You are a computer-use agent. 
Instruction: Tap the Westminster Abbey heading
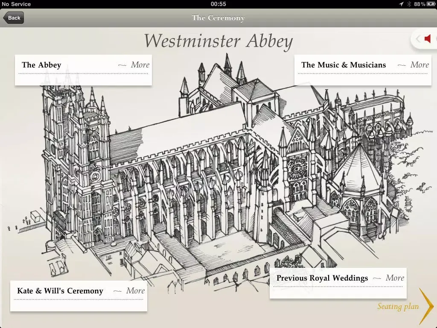218,41
